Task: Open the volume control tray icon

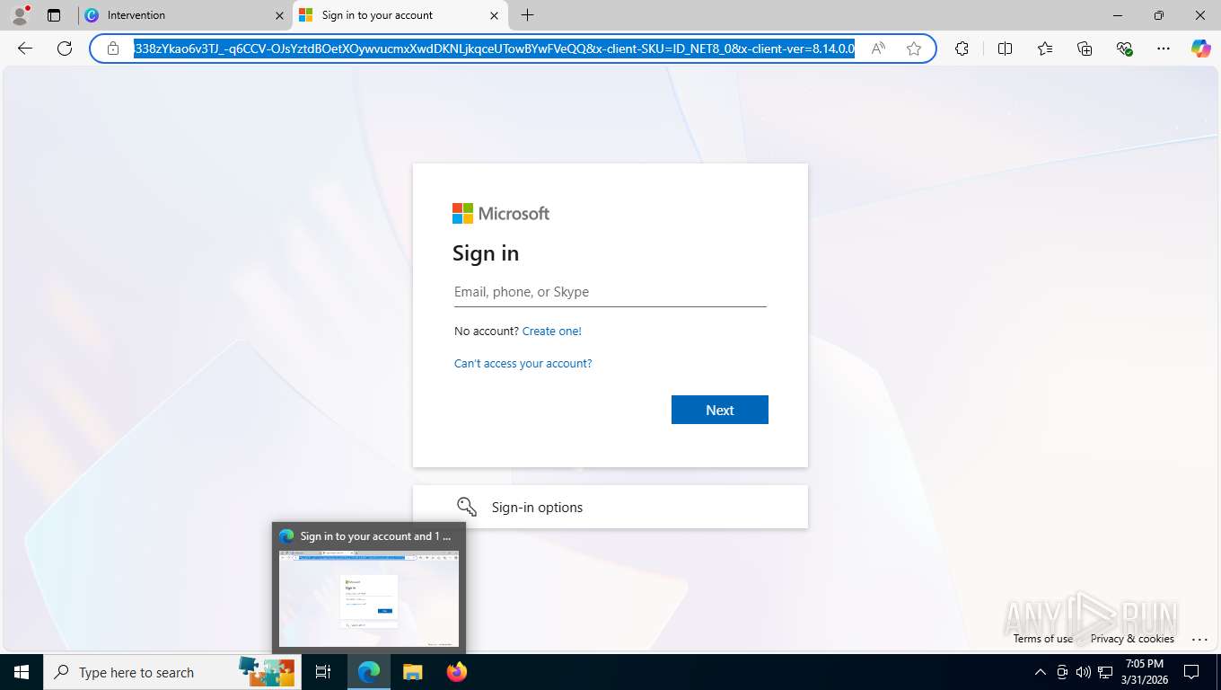Action: pos(1083,672)
